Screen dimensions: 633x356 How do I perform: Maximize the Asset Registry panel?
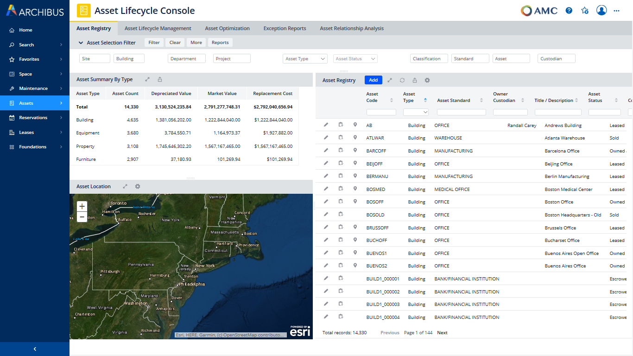(x=390, y=80)
